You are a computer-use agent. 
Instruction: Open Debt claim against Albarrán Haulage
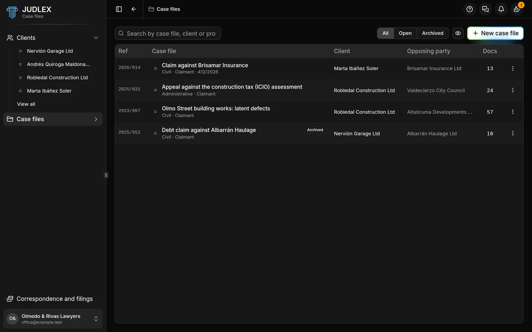pos(209,130)
